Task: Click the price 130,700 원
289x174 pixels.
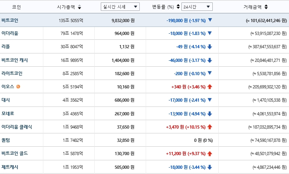Action: tap(124, 154)
